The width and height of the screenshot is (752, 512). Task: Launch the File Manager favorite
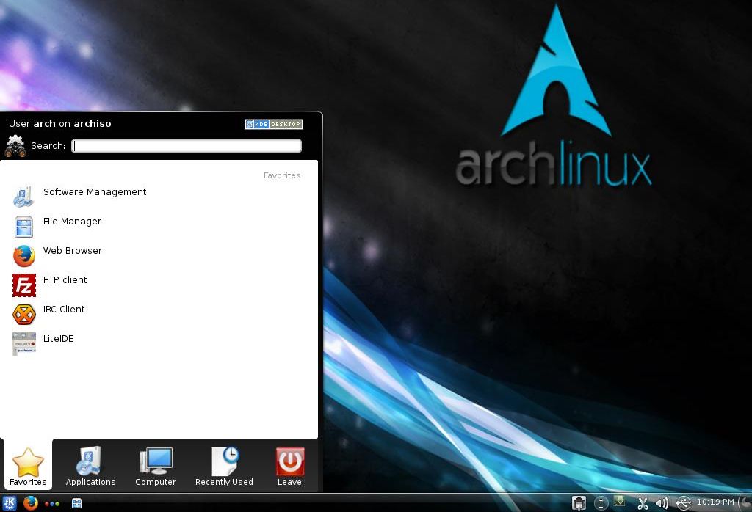(72, 222)
